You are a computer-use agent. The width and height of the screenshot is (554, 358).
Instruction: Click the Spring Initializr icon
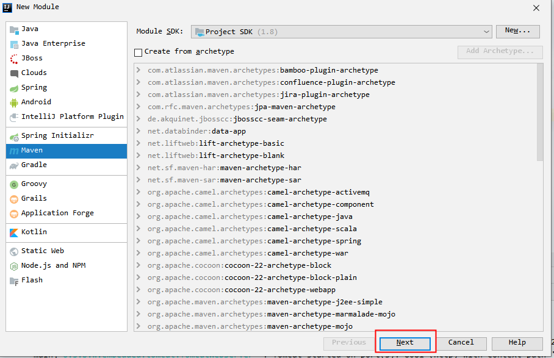coord(14,136)
